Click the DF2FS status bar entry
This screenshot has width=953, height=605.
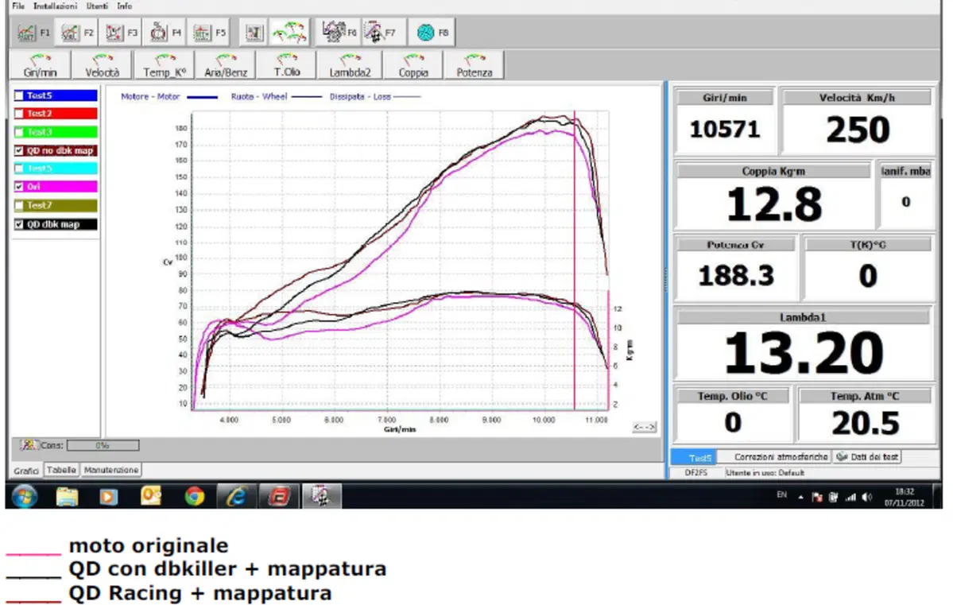point(696,472)
